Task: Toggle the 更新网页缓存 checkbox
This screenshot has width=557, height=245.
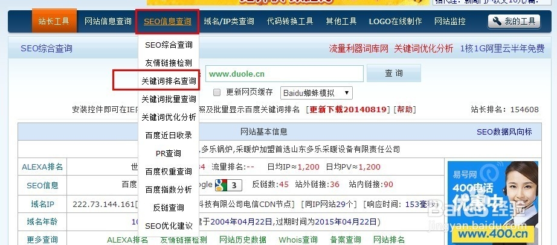Action: (x=217, y=93)
